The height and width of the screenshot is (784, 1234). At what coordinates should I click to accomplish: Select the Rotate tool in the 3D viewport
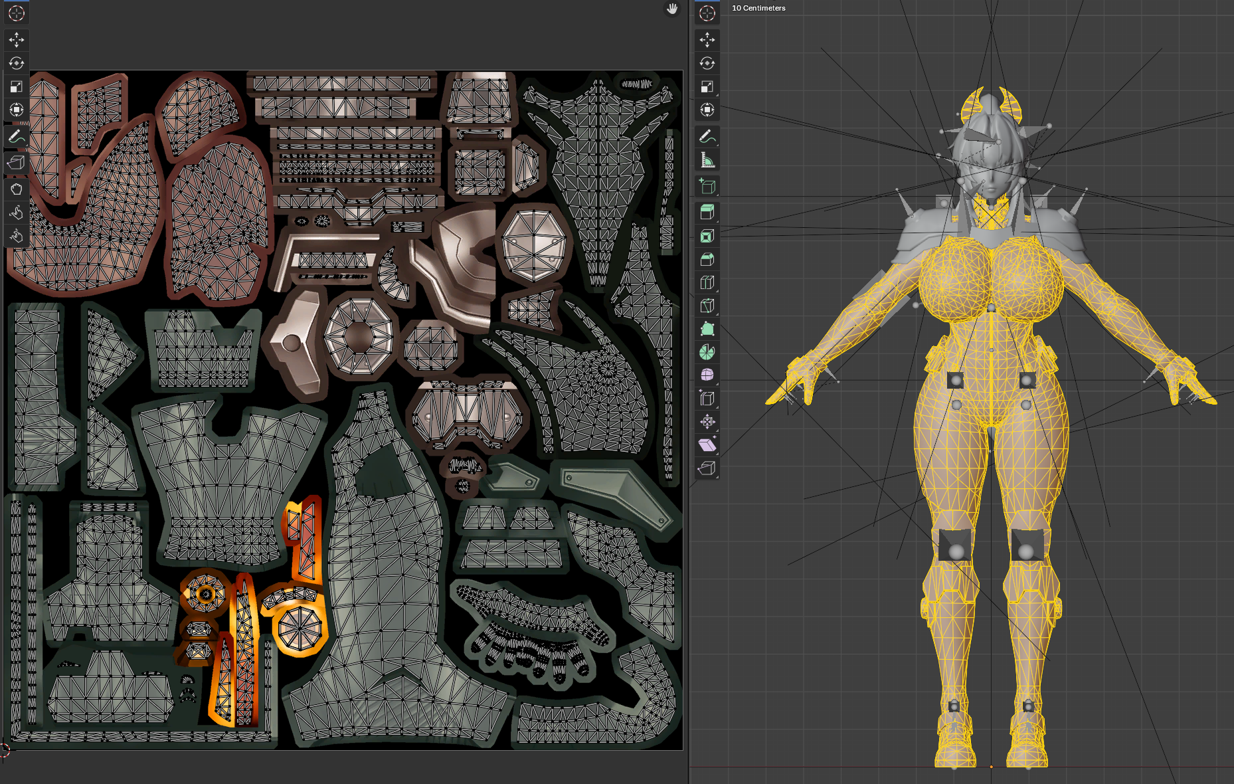coord(707,63)
